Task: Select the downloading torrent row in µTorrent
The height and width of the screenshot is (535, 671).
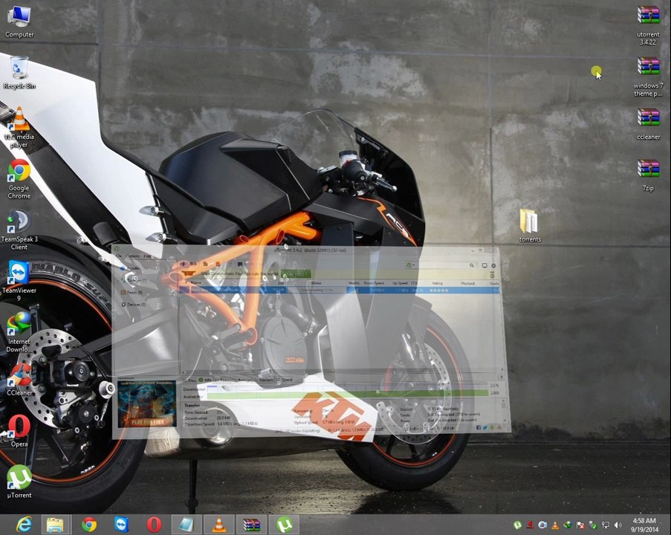Action: pos(340,290)
